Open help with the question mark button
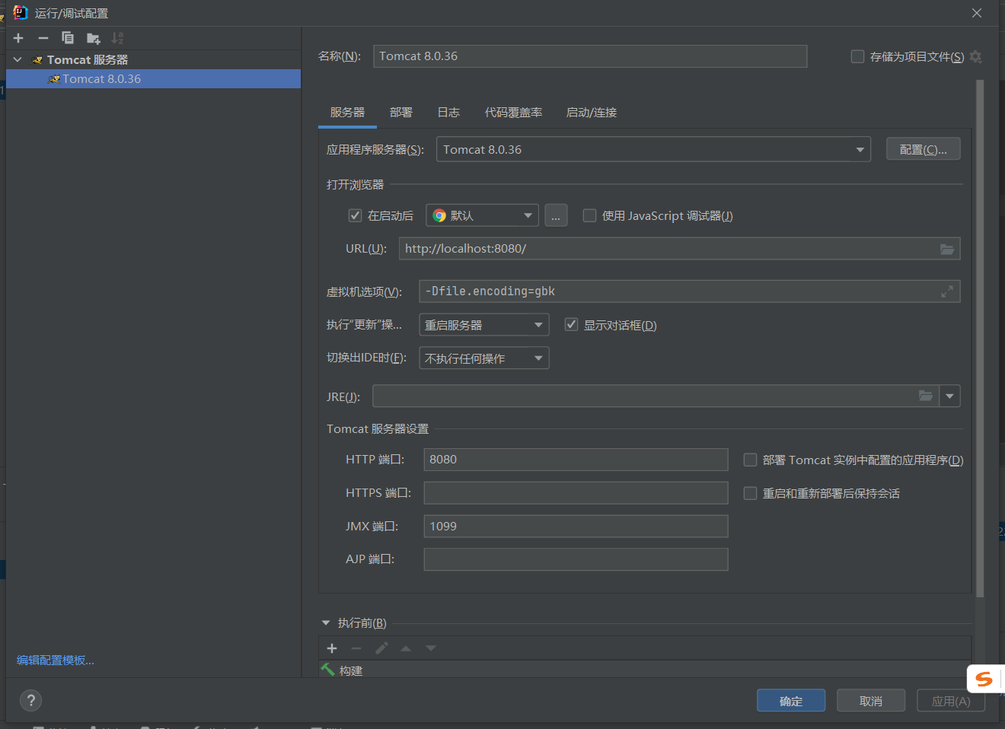 pos(30,701)
